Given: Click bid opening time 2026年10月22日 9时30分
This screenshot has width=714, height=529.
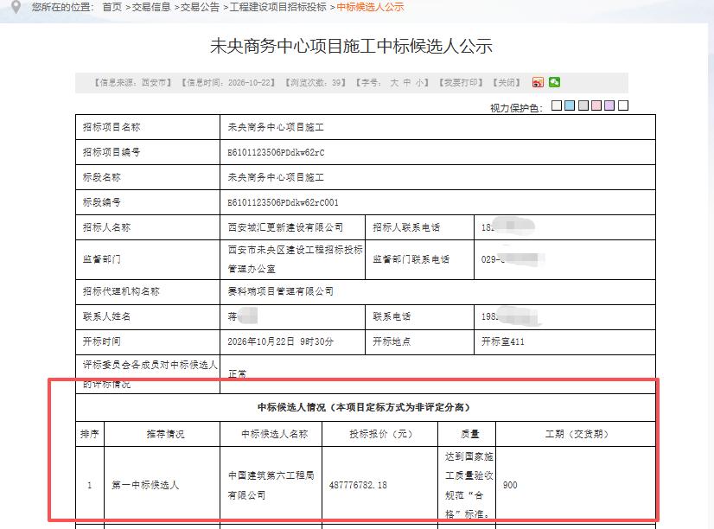Looking at the screenshot, I should [280, 341].
